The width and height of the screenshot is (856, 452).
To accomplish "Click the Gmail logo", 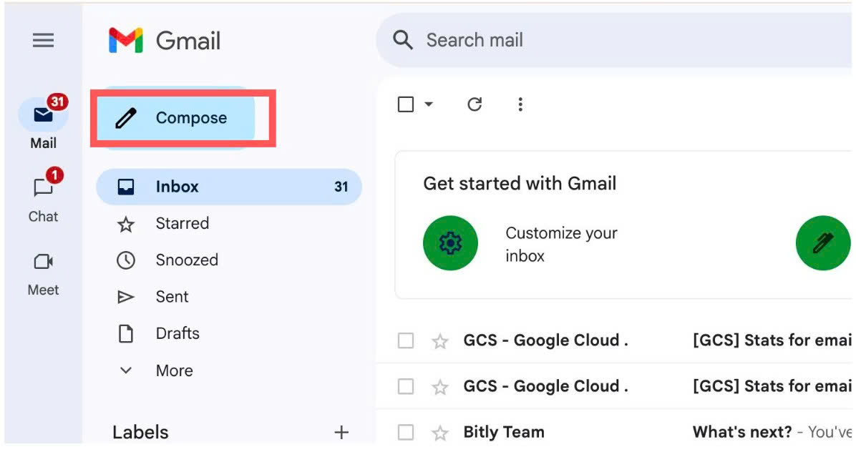I will pyautogui.click(x=165, y=40).
